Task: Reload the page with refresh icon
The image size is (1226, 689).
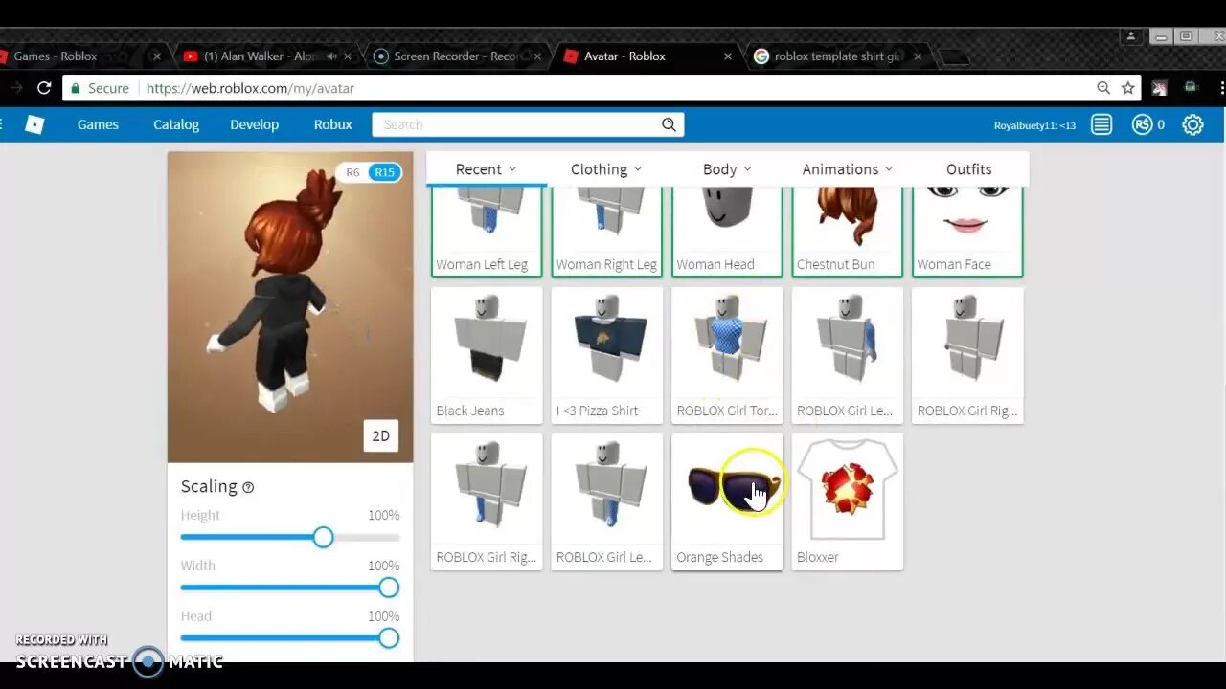Action: (x=44, y=88)
